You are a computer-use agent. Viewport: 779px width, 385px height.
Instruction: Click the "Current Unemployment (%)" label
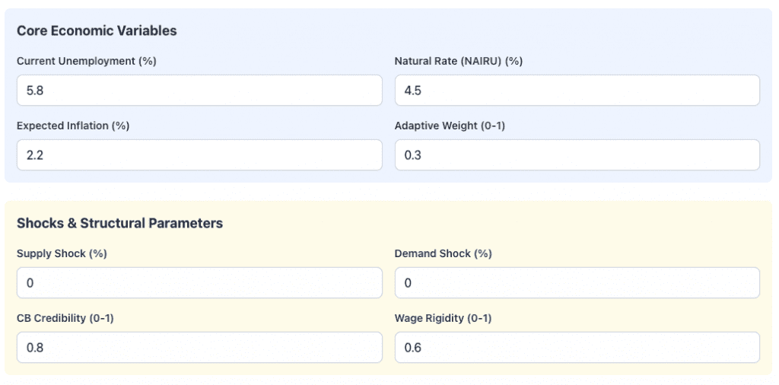[86, 61]
